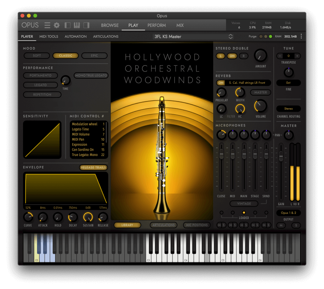The width and height of the screenshot is (324, 289).
Task: Open the Oct tune unit dropdown
Action: point(288,83)
